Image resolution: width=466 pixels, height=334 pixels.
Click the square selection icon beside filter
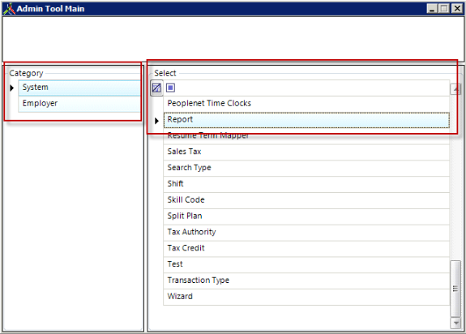pyautogui.click(x=170, y=88)
